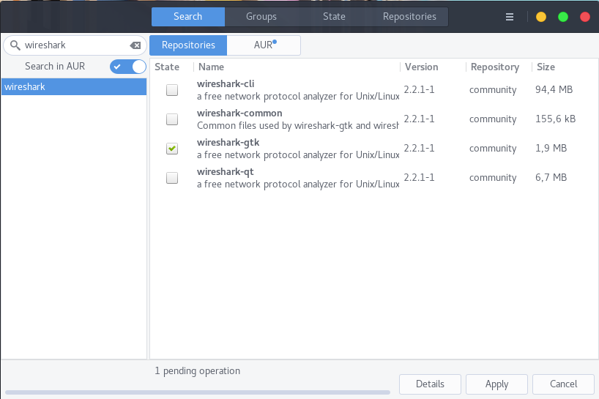Sort by the Version column header
This screenshot has width=599, height=399.
click(422, 67)
